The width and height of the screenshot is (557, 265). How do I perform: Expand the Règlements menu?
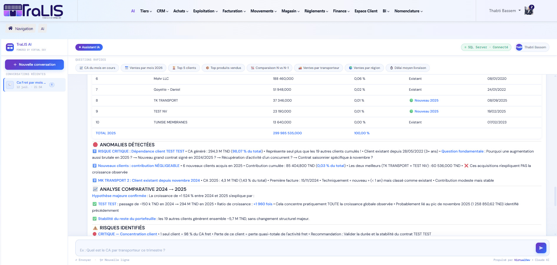pyautogui.click(x=316, y=11)
